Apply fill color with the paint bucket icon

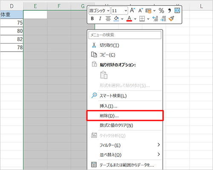click(x=116, y=18)
